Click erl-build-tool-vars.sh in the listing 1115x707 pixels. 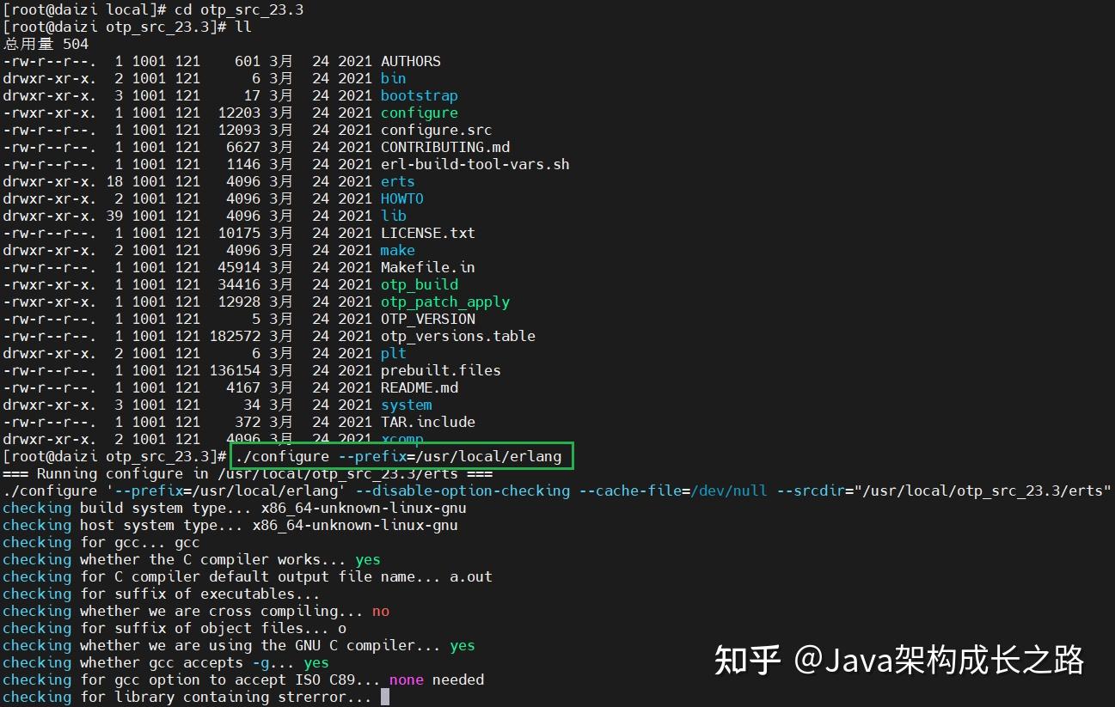tap(475, 164)
